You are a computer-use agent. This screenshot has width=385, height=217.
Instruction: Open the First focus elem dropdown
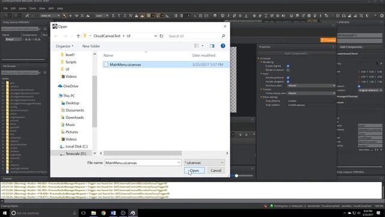point(311,86)
